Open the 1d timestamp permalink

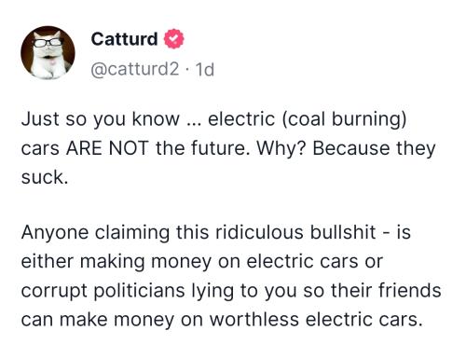pyautogui.click(x=204, y=69)
